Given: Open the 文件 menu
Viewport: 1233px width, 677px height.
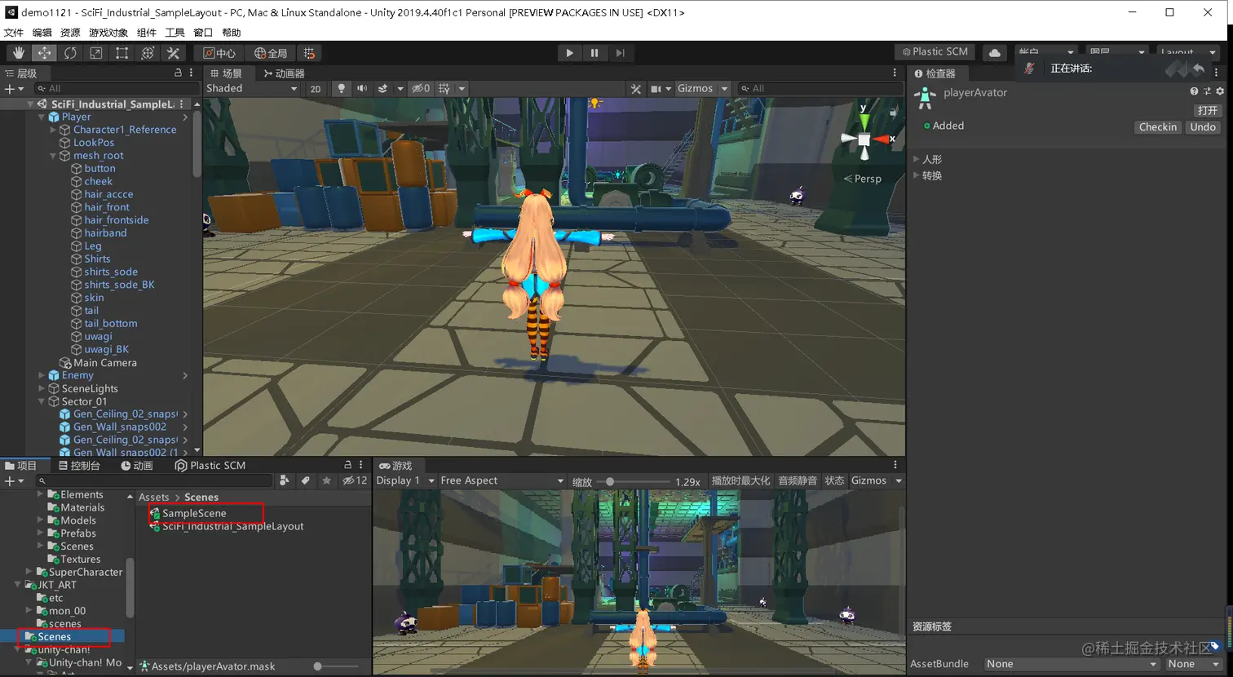Looking at the screenshot, I should coord(14,33).
